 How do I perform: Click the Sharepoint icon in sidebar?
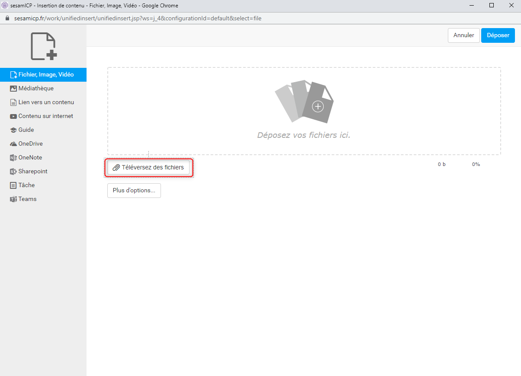click(x=13, y=172)
